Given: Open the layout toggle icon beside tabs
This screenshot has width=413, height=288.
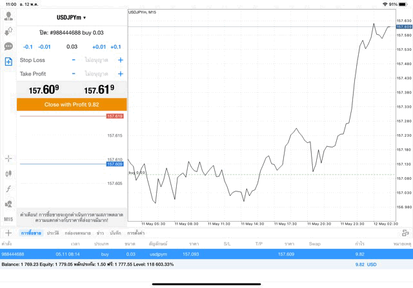Looking at the screenshot, I should pyautogui.click(x=405, y=233).
